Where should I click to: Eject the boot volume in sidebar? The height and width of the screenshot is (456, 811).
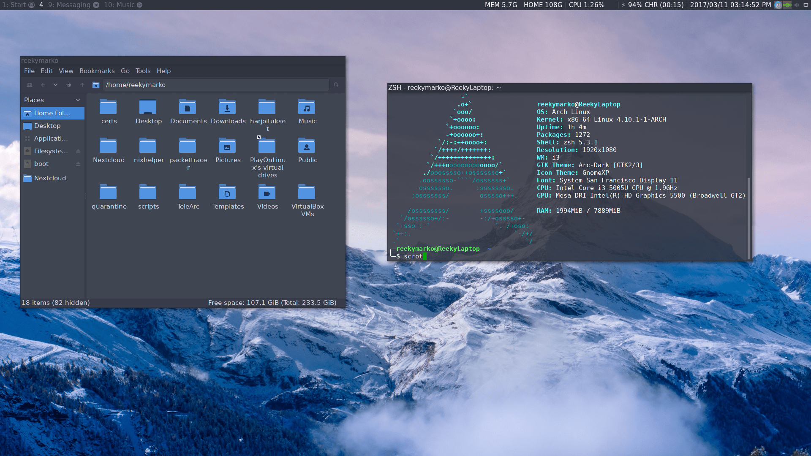78,164
